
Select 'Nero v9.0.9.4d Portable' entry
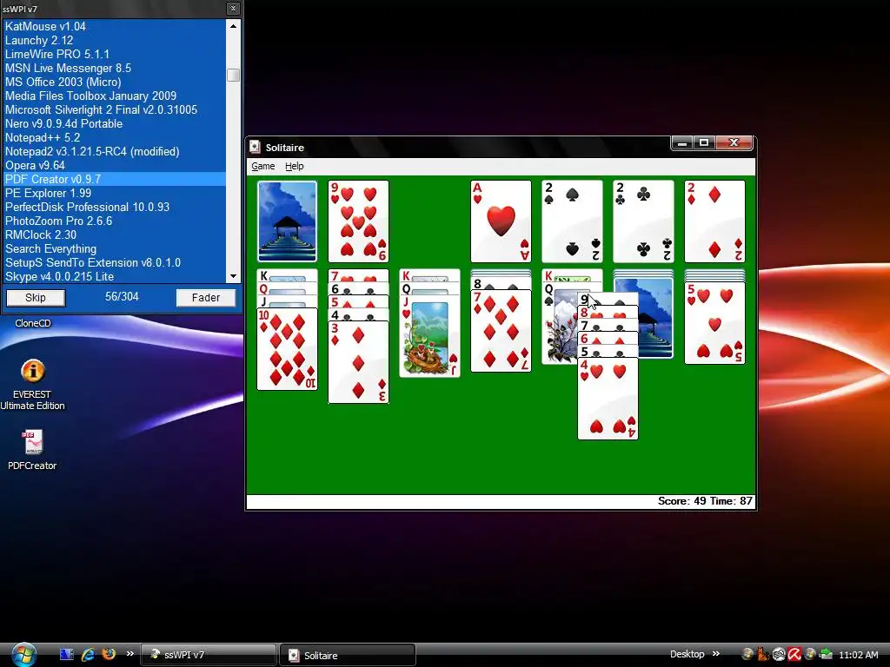115,123
